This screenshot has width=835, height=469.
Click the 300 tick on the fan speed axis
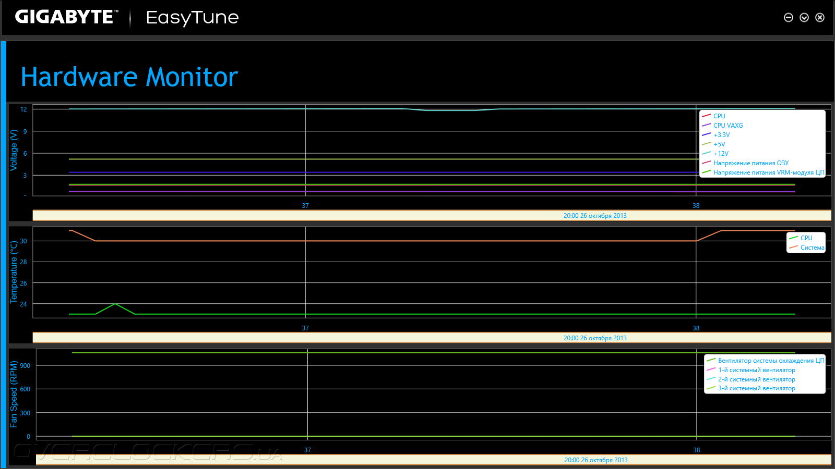point(25,413)
